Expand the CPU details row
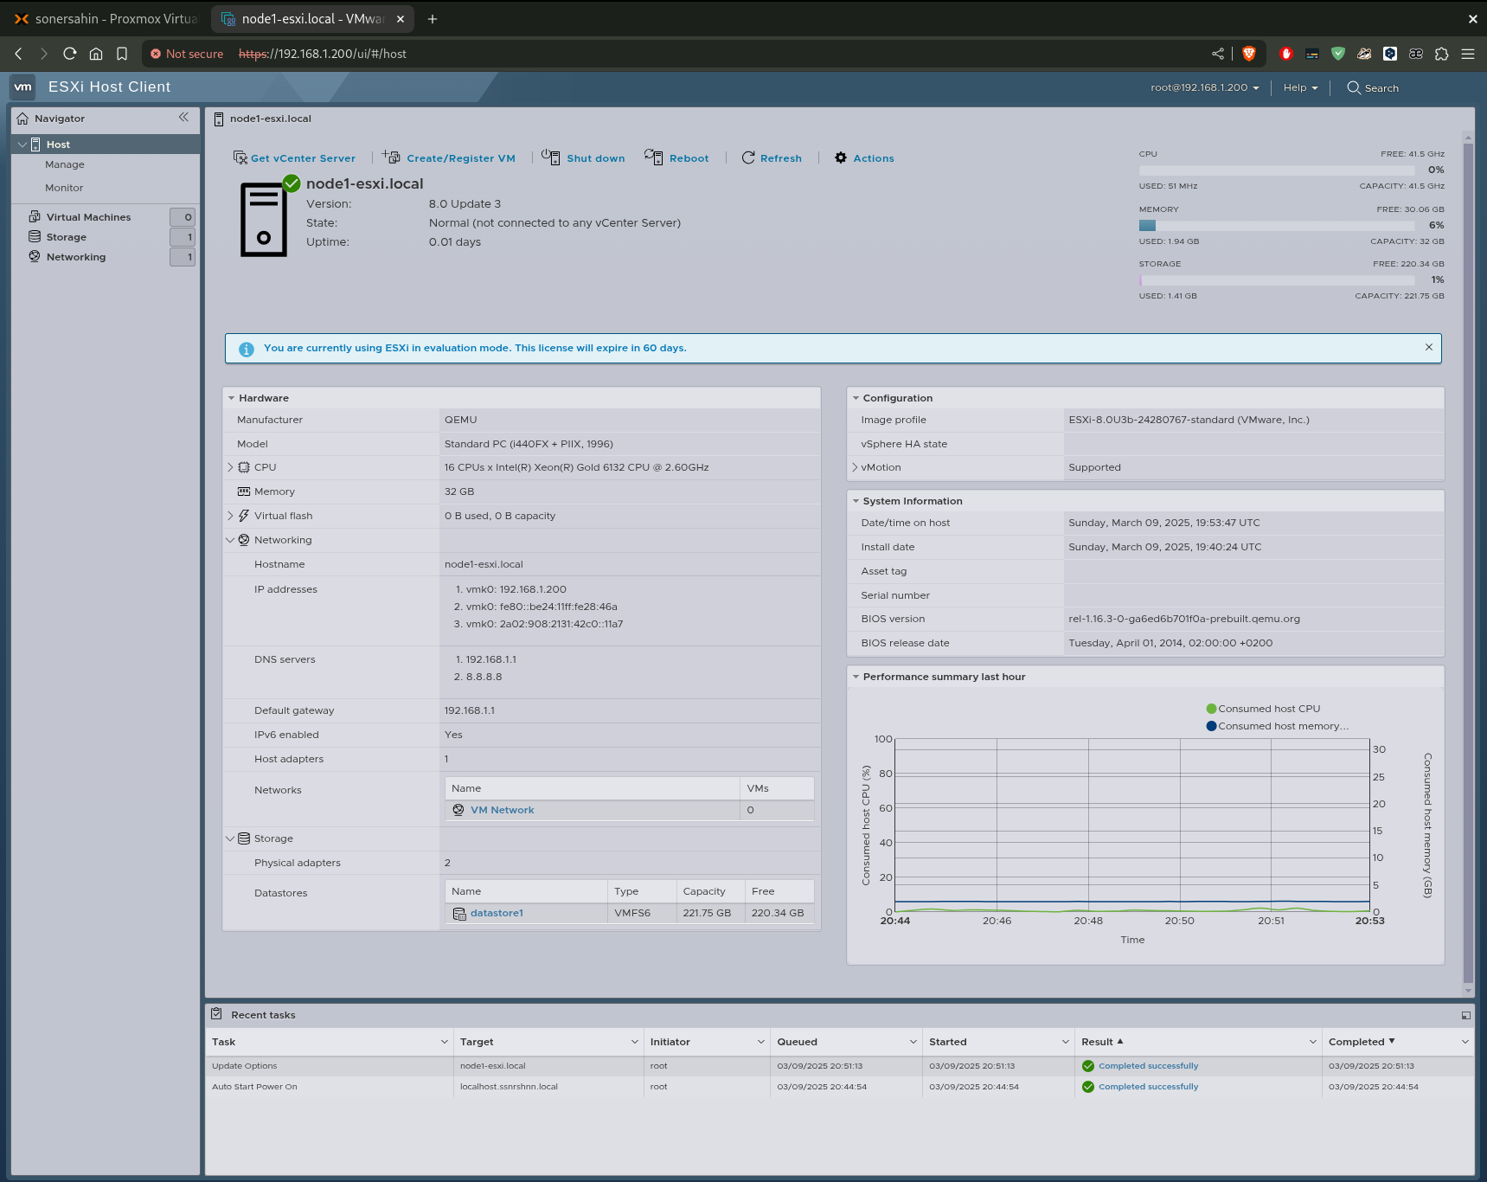The width and height of the screenshot is (1487, 1182). [230, 466]
